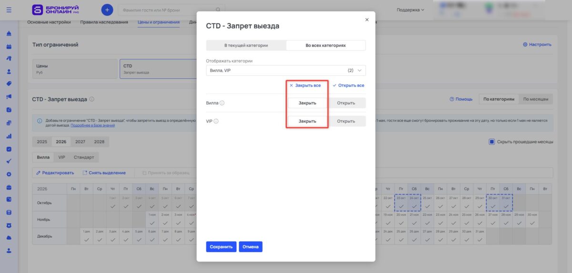The width and height of the screenshot is (572, 273).
Task: Open the bar chart sidebar icon
Action: (x=9, y=136)
